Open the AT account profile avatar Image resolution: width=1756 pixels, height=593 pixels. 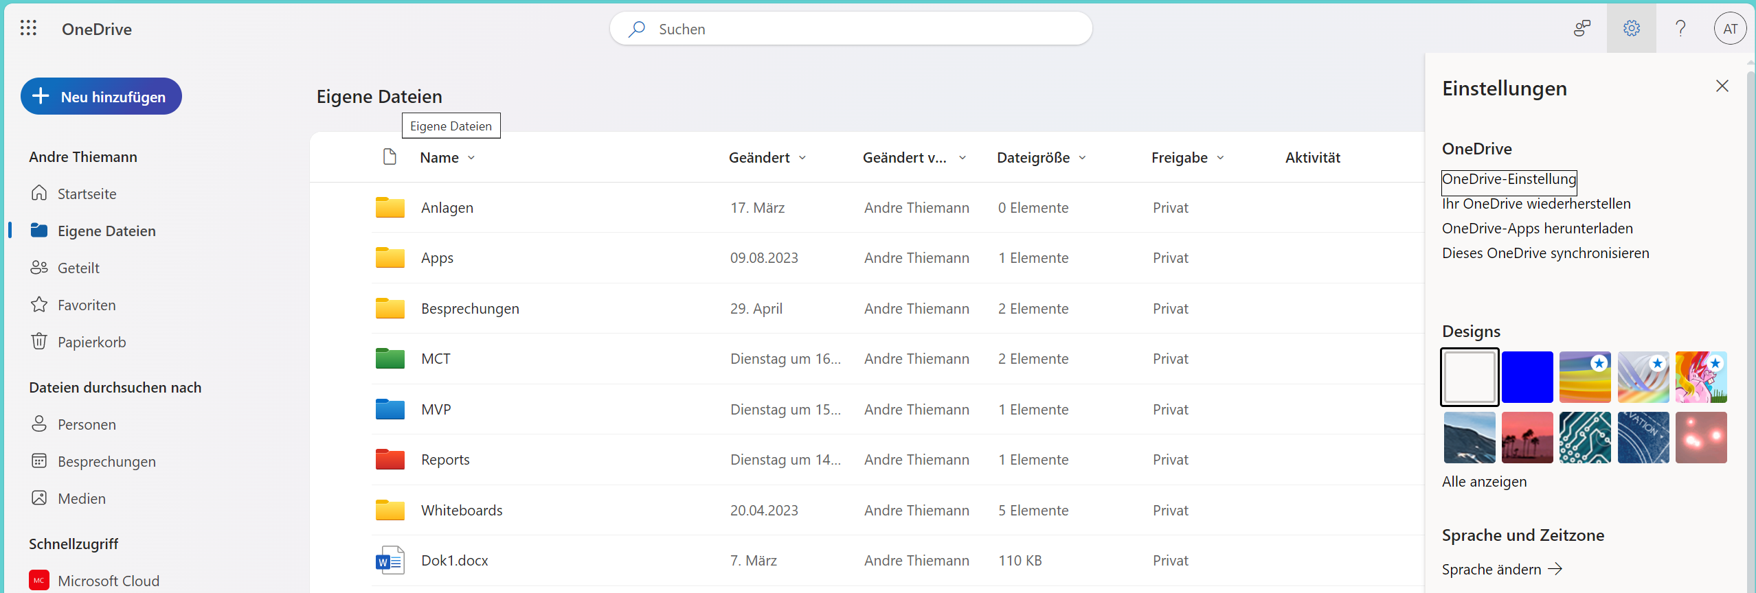(x=1730, y=29)
